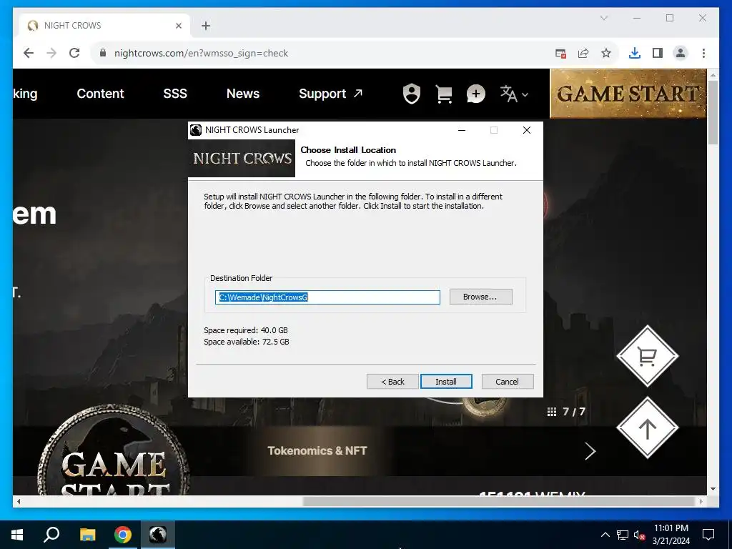Open the Content menu on website
This screenshot has width=732, height=549.
pyautogui.click(x=100, y=94)
